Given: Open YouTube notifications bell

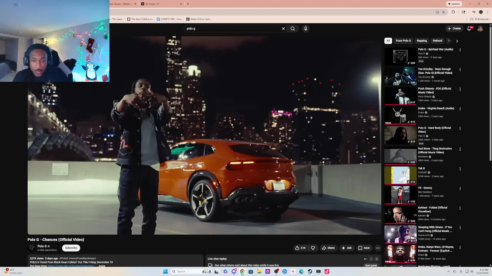Looking at the screenshot, I should coord(469,28).
